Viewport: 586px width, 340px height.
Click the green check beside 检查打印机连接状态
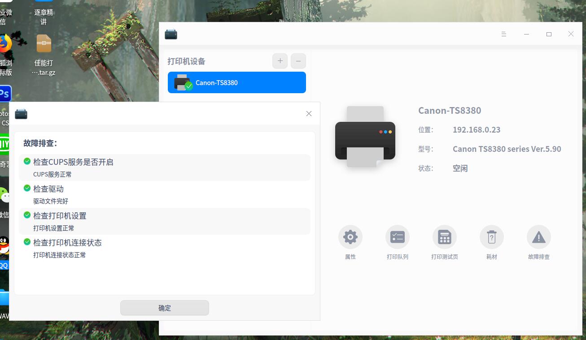pyautogui.click(x=27, y=242)
